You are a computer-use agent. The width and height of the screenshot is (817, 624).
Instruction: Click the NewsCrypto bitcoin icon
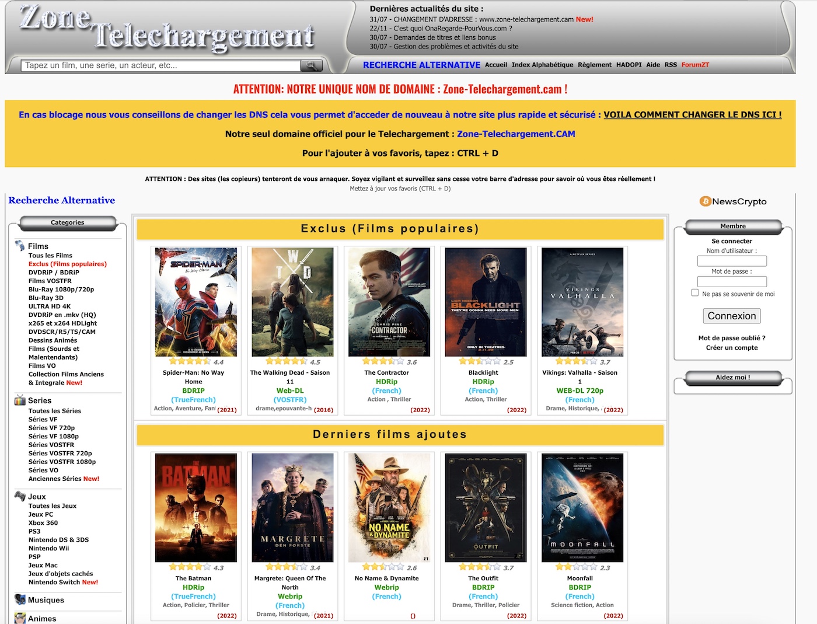706,201
